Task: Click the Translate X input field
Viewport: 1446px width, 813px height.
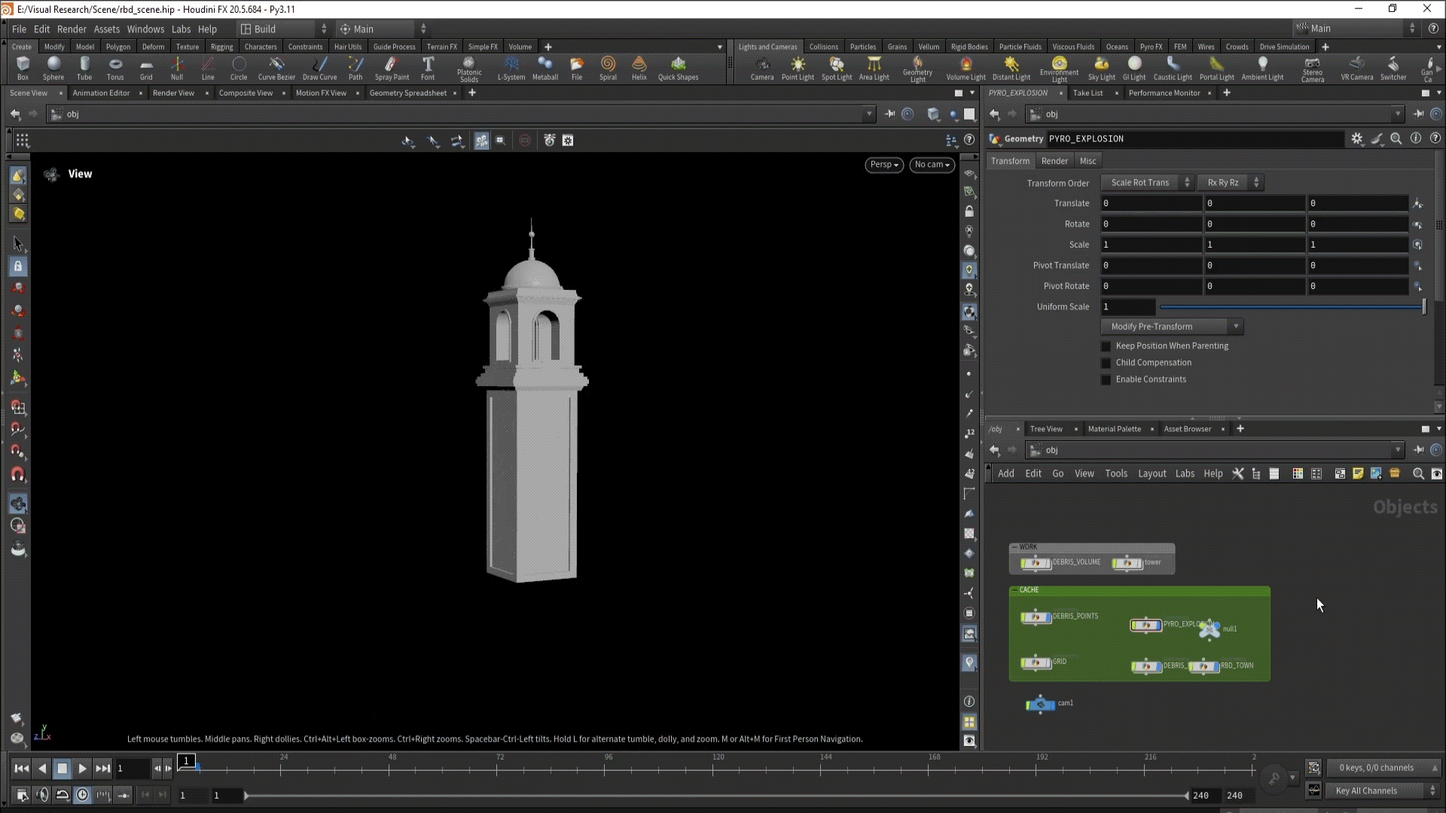Action: point(1150,203)
